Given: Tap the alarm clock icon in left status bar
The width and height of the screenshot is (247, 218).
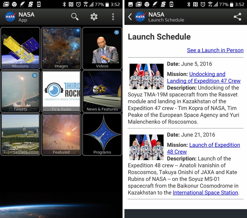Looking at the screenshot, I should (x=78, y=4).
